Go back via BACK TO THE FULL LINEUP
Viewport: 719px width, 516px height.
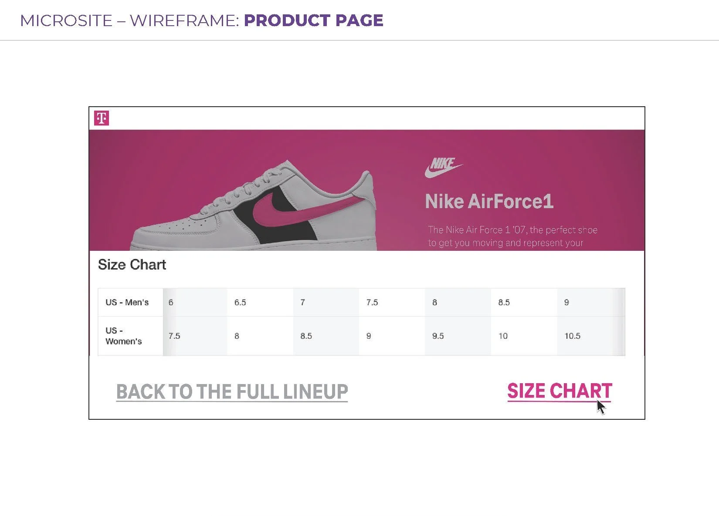[232, 392]
